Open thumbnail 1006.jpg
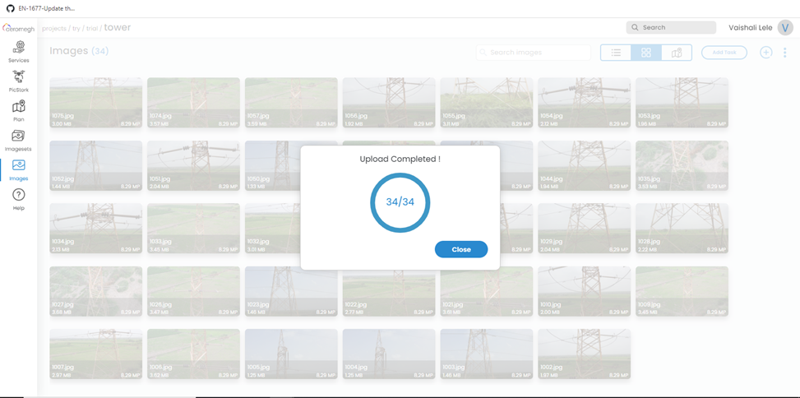 click(193, 354)
